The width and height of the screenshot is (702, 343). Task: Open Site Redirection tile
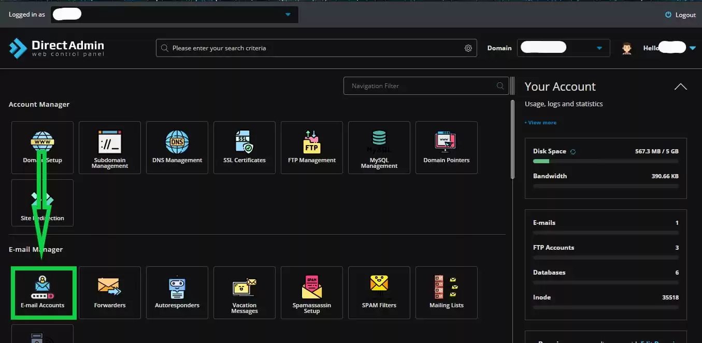click(42, 203)
